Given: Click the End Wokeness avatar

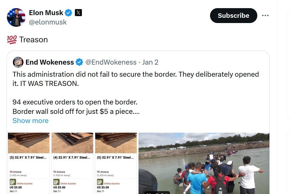Looking at the screenshot, I should [x=18, y=62].
